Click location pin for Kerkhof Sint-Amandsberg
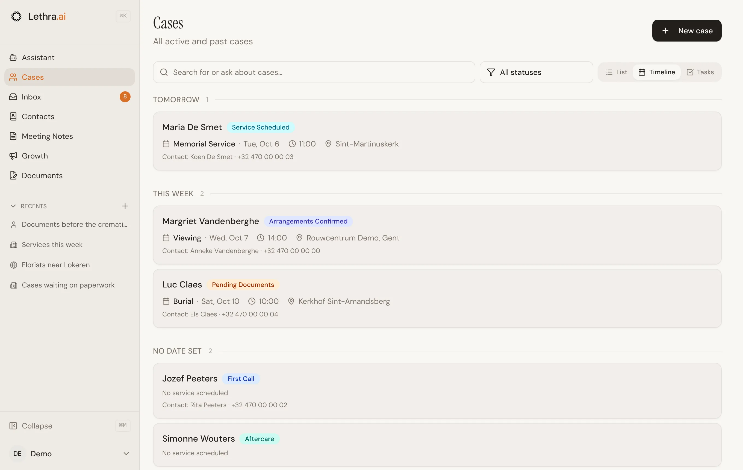Screen dimensions: 743x470 [291, 301]
